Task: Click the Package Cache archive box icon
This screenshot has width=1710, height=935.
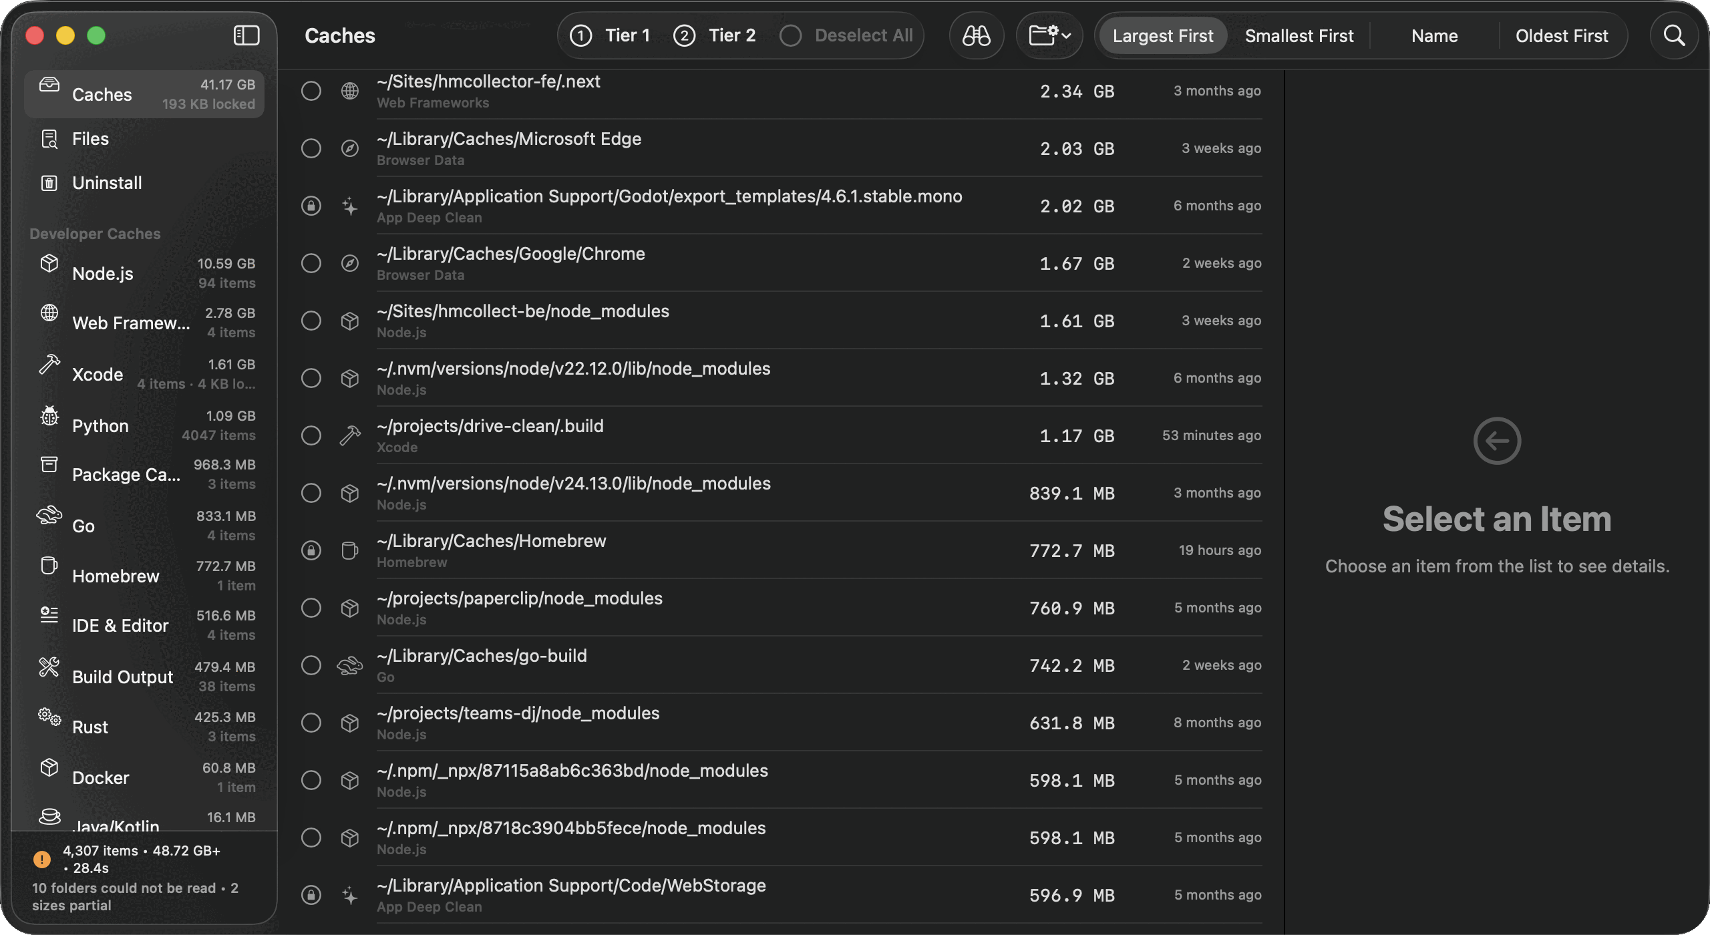Action: pyautogui.click(x=49, y=464)
